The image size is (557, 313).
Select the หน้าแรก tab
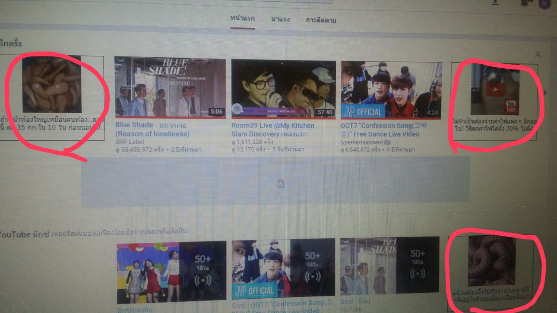tap(243, 19)
